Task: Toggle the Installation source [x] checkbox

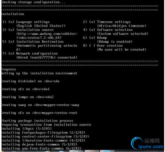Action: coord(11,30)
